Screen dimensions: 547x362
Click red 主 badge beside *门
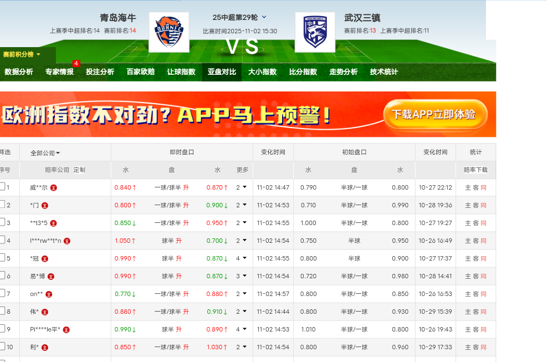(x=45, y=205)
